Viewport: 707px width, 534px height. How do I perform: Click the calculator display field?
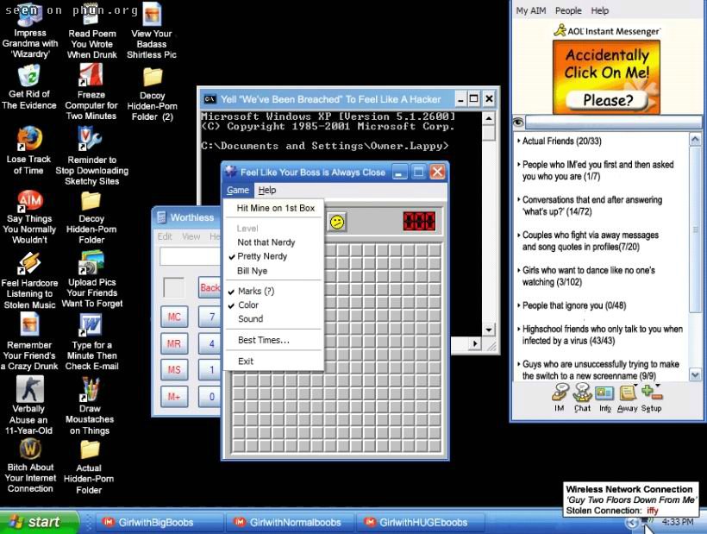pos(190,256)
